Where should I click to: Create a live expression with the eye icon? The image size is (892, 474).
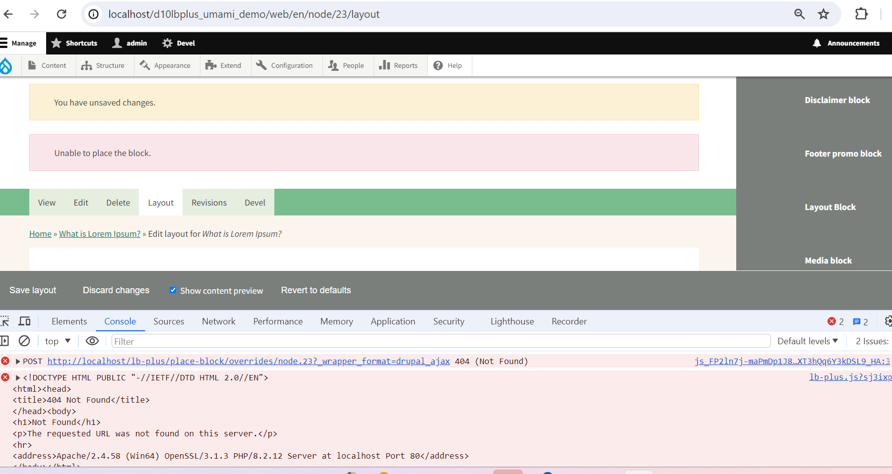point(92,341)
